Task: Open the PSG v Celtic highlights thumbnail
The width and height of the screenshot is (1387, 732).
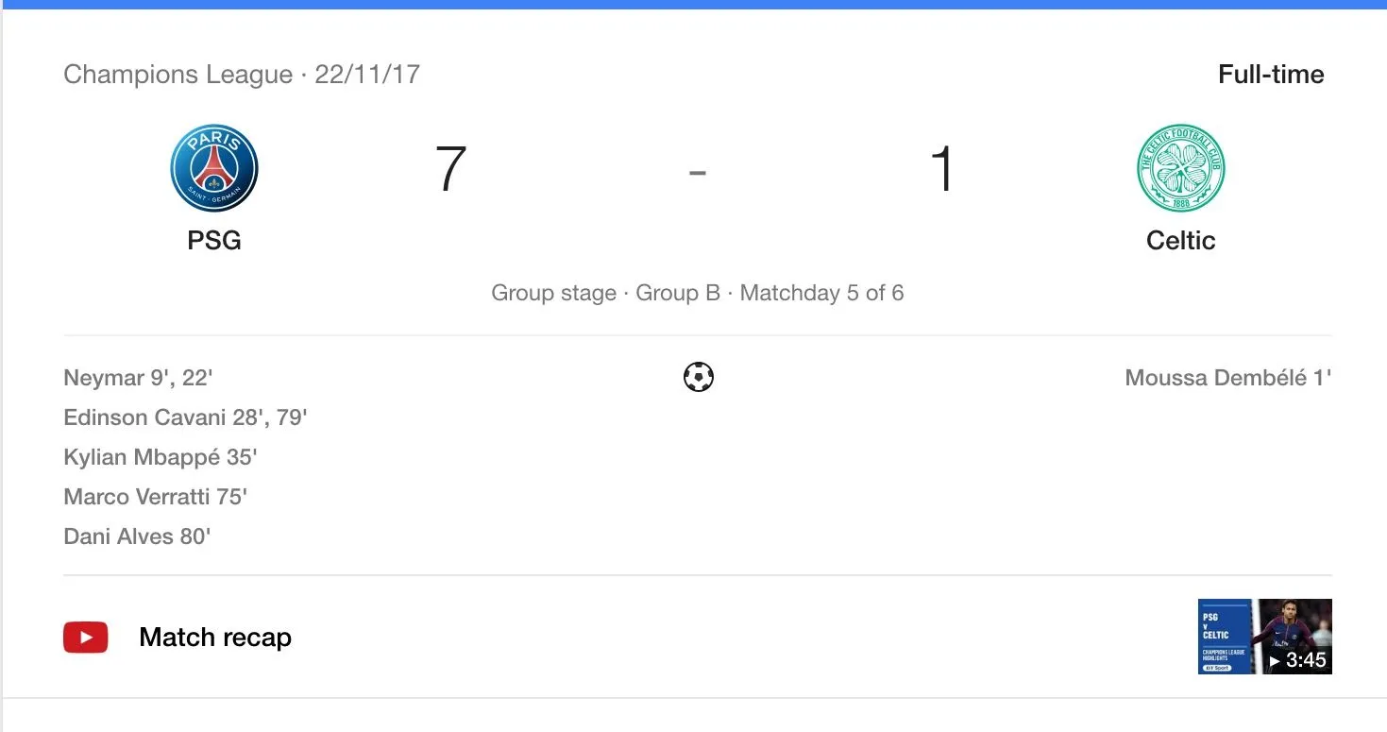Action: click(1264, 636)
